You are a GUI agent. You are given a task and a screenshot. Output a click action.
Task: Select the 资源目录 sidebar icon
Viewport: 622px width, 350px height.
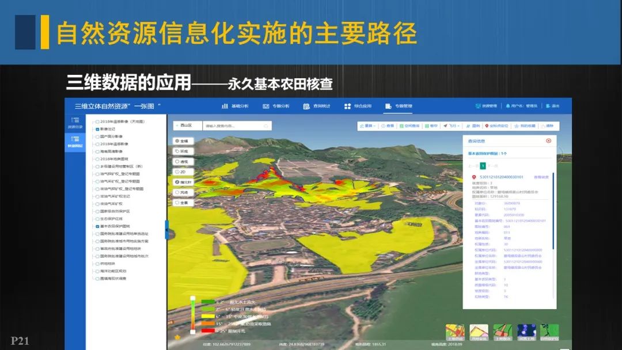click(75, 123)
